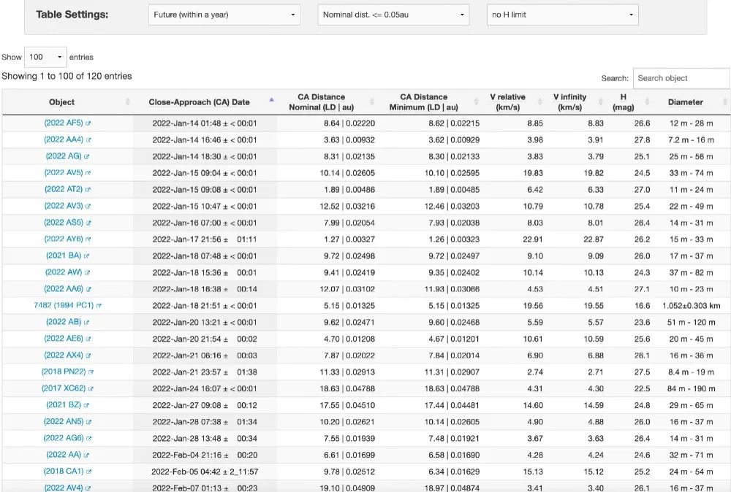The image size is (731, 492).
Task: Click external-link icon beside 7482 (1994 PC1)
Action: click(x=99, y=305)
